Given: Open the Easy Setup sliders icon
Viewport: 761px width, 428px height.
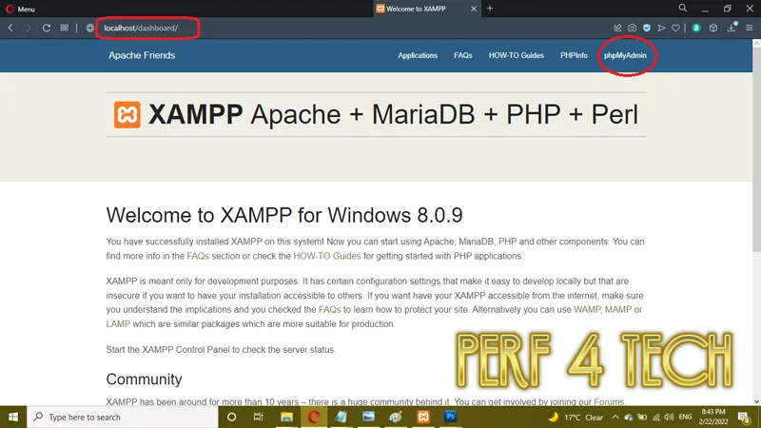Looking at the screenshot, I should point(750,29).
